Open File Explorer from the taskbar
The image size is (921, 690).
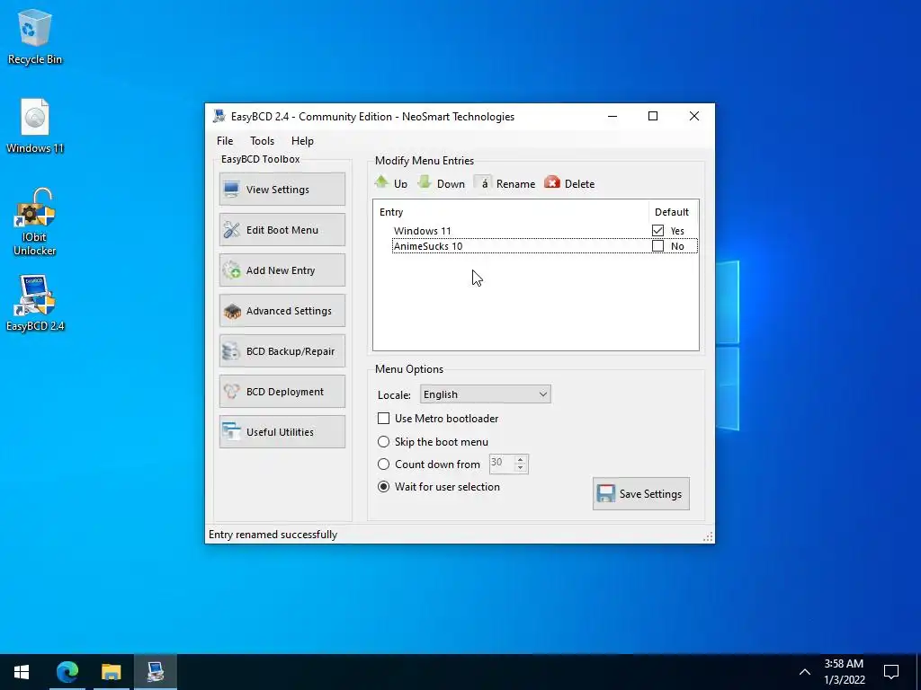click(x=111, y=672)
